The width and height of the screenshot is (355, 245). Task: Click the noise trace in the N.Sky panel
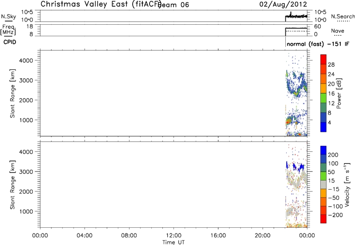pyautogui.click(x=296, y=16)
